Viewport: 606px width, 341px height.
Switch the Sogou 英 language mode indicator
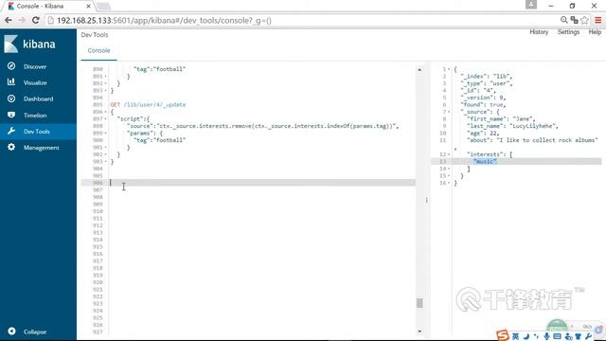515,337
